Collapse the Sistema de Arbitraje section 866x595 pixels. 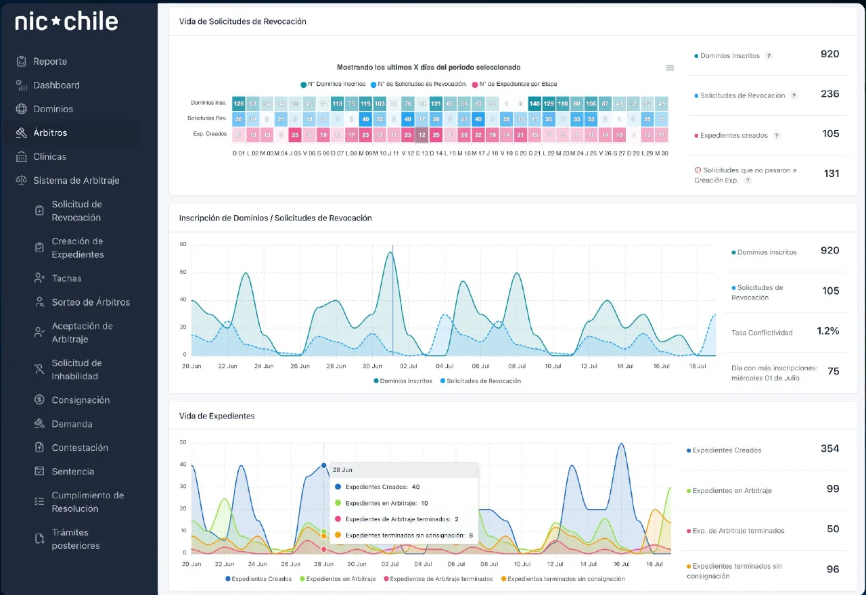(68, 181)
